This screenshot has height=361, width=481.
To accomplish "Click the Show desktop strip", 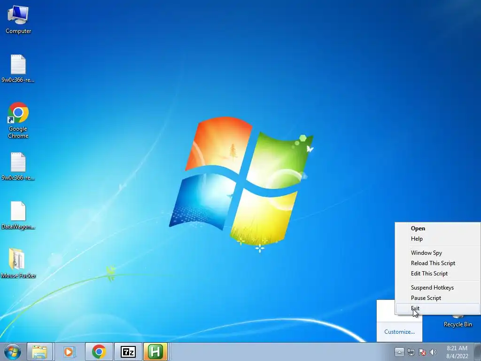I will (477, 352).
